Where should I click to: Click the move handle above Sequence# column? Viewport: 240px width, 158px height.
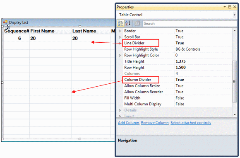[x=7, y=27]
